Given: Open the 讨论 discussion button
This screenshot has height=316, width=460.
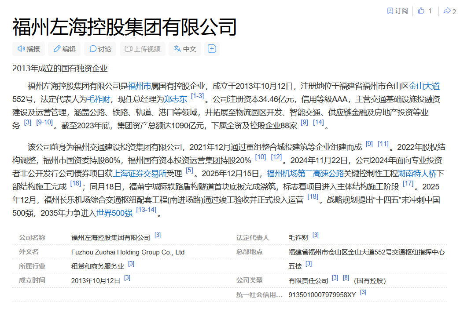Looking at the screenshot, I should click(x=100, y=49).
